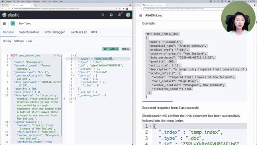
Task: Toggle the Kibana hamburger navigation menu
Action: pos(4,23)
